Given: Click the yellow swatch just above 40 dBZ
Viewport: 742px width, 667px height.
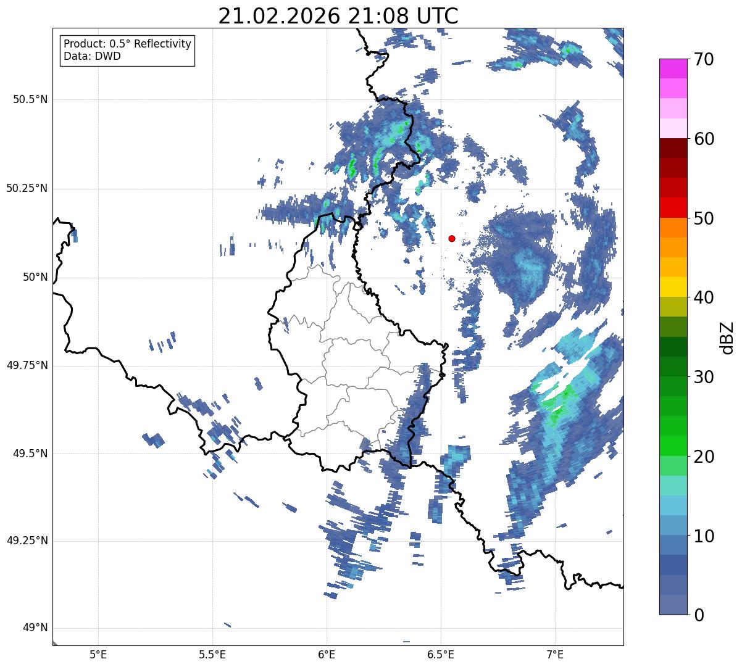Looking at the screenshot, I should (x=673, y=287).
